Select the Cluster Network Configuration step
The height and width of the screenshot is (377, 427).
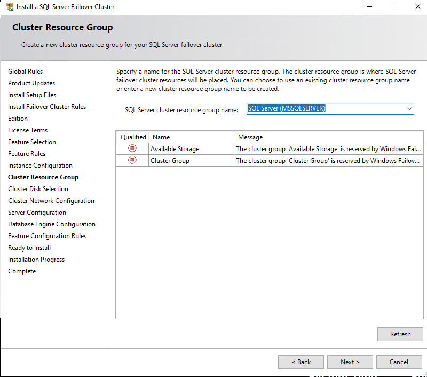51,200
